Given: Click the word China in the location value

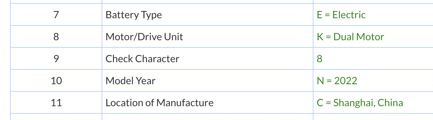Looking at the screenshot, I should [390, 103].
